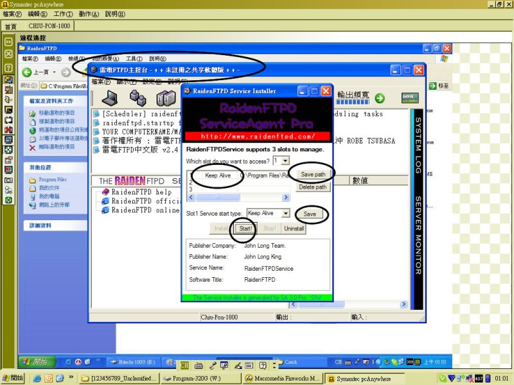The height and width of the screenshot is (385, 514).
Task: Click the camera snapshot icon in pcAnywhere sidebar
Action: (x=8, y=180)
